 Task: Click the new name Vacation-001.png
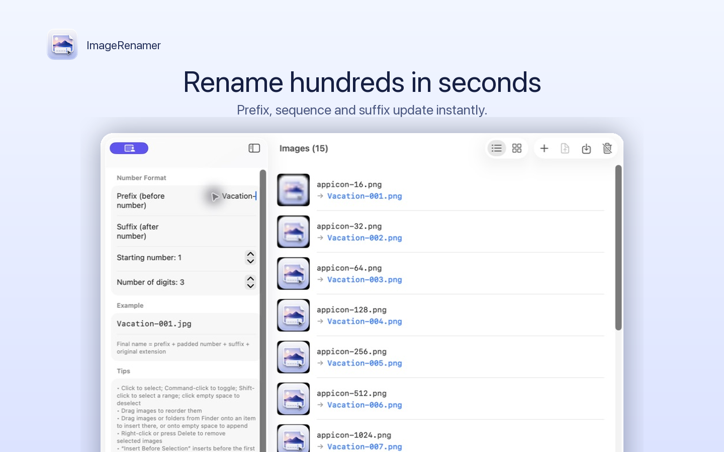(365, 196)
